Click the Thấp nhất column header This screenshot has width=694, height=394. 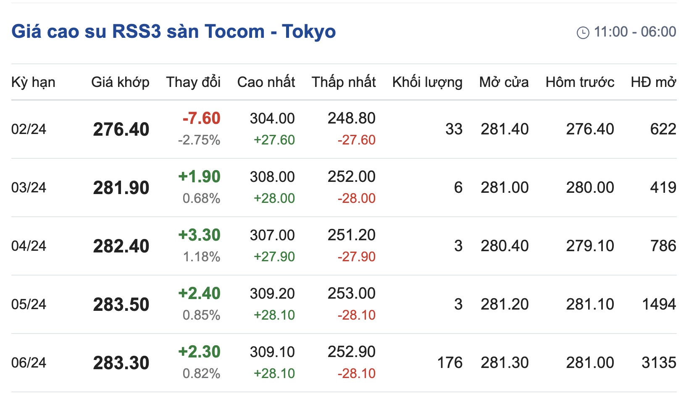[x=344, y=82]
